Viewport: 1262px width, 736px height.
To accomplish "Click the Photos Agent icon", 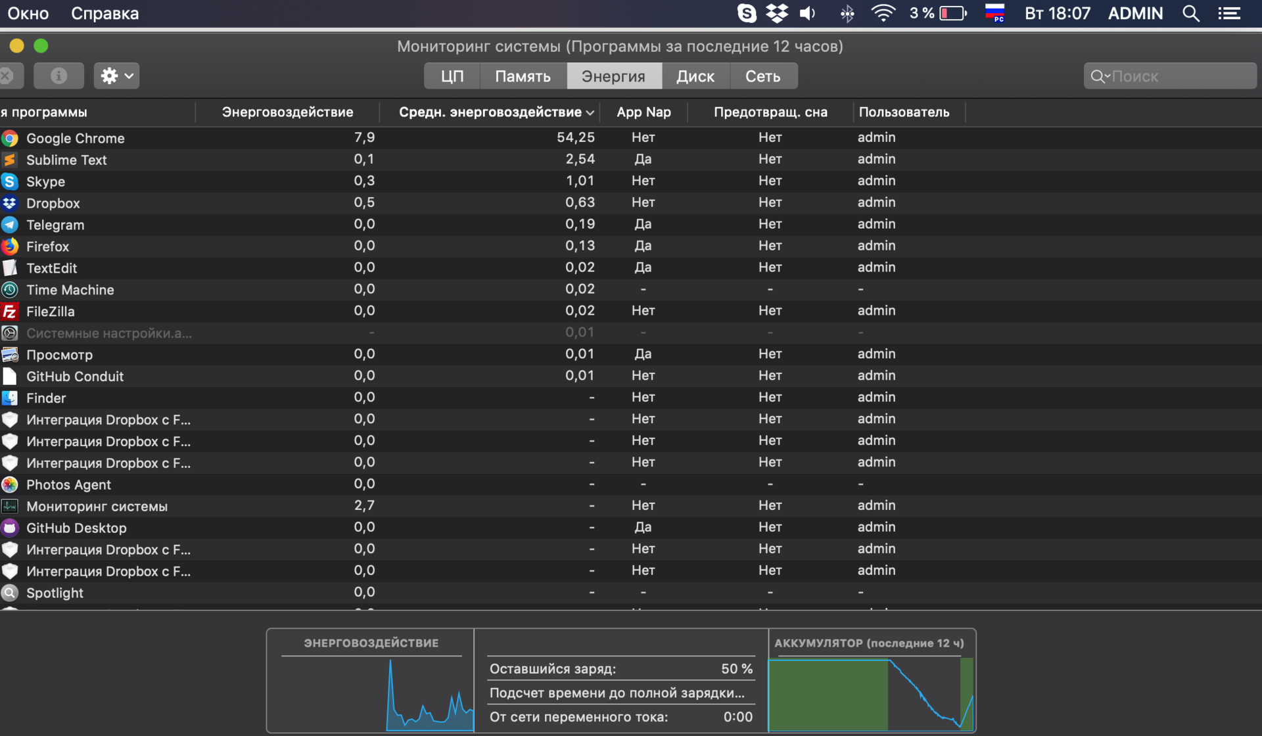I will click(10, 485).
